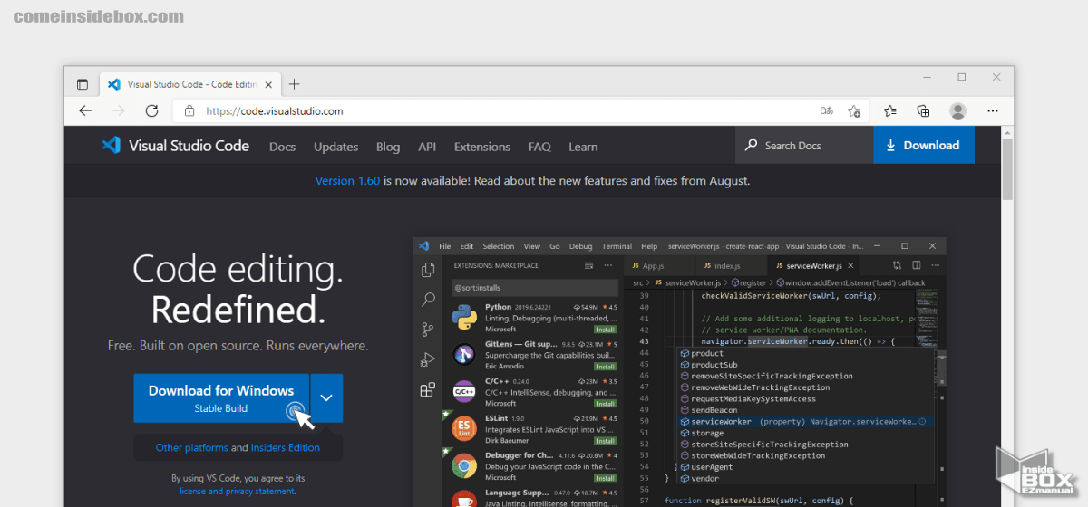Open the FAQ page
Image resolution: width=1088 pixels, height=507 pixels.
coord(539,147)
